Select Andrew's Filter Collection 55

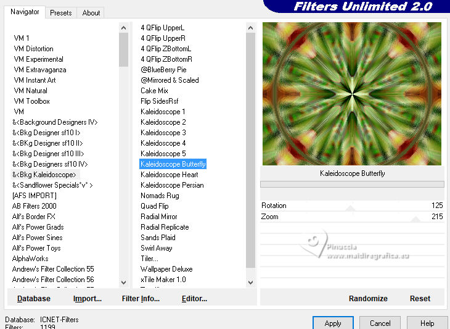53,269
